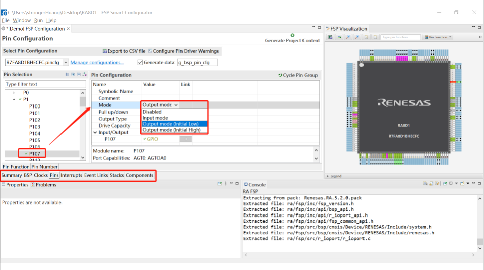Click Generate Project Content text button
The image size is (484, 270).
[292, 41]
